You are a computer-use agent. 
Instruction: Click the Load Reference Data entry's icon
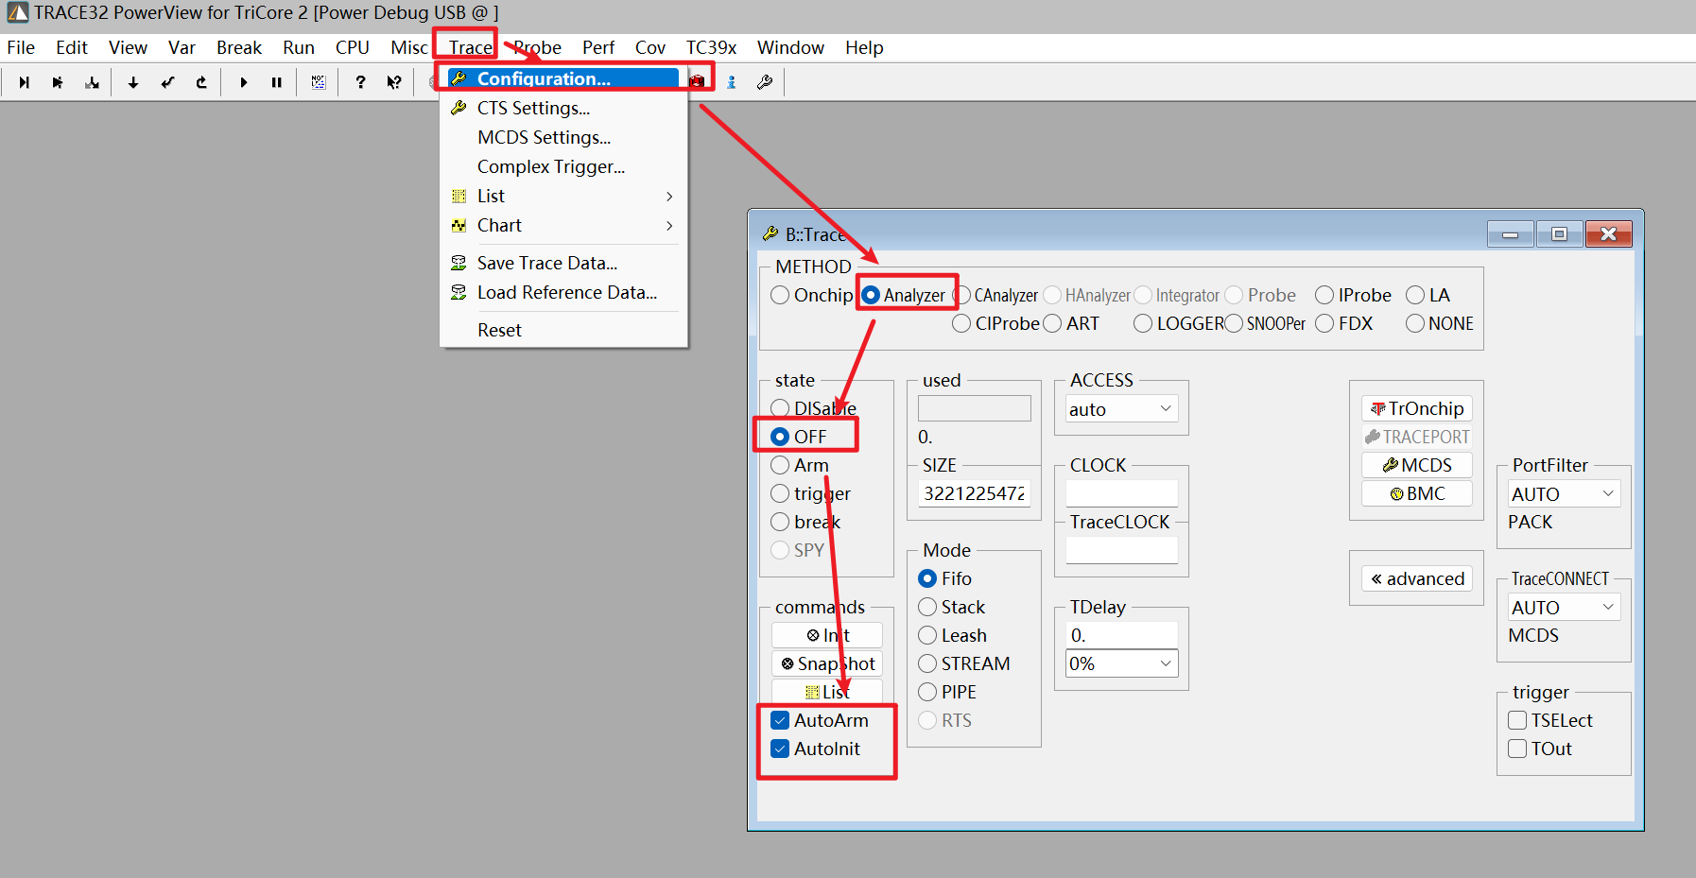pos(459,292)
